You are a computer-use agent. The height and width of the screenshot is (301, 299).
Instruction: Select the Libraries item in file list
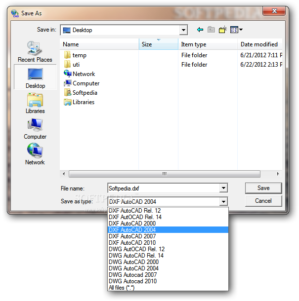[x=79, y=102]
